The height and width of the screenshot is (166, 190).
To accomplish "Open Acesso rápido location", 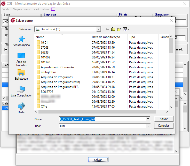I will coord(21,41).
